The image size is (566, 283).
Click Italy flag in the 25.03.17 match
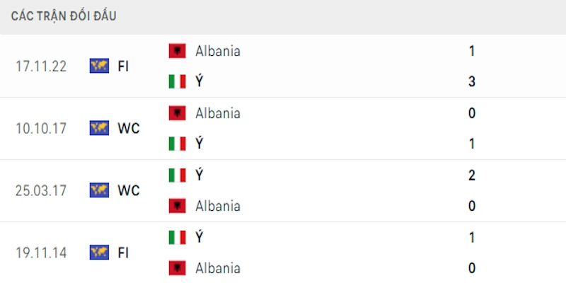(177, 175)
